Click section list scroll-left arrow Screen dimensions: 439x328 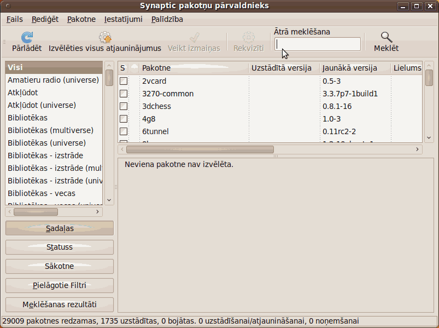point(10,212)
